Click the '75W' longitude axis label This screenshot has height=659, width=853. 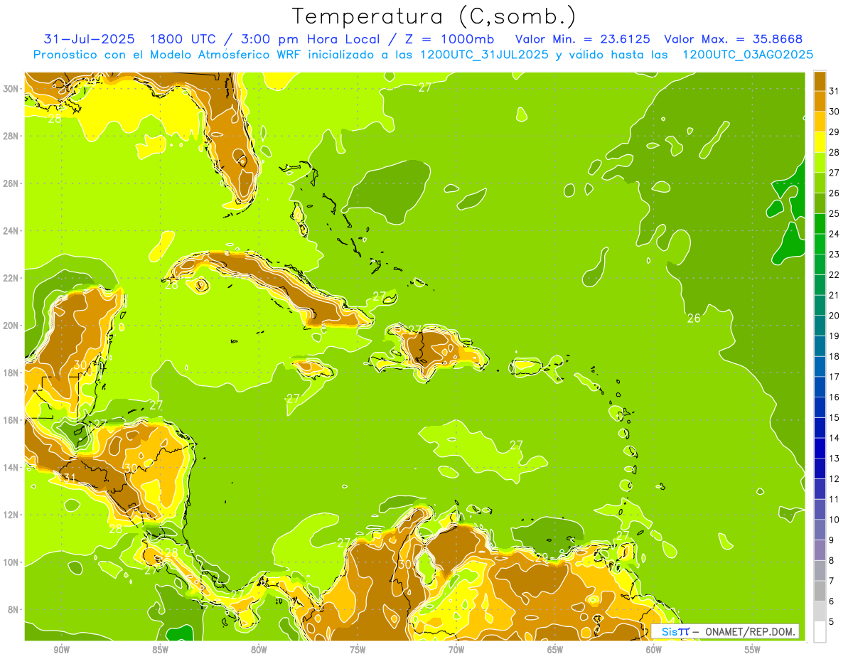click(x=358, y=650)
